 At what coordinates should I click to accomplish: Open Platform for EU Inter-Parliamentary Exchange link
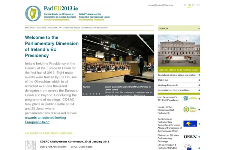click(x=168, y=138)
